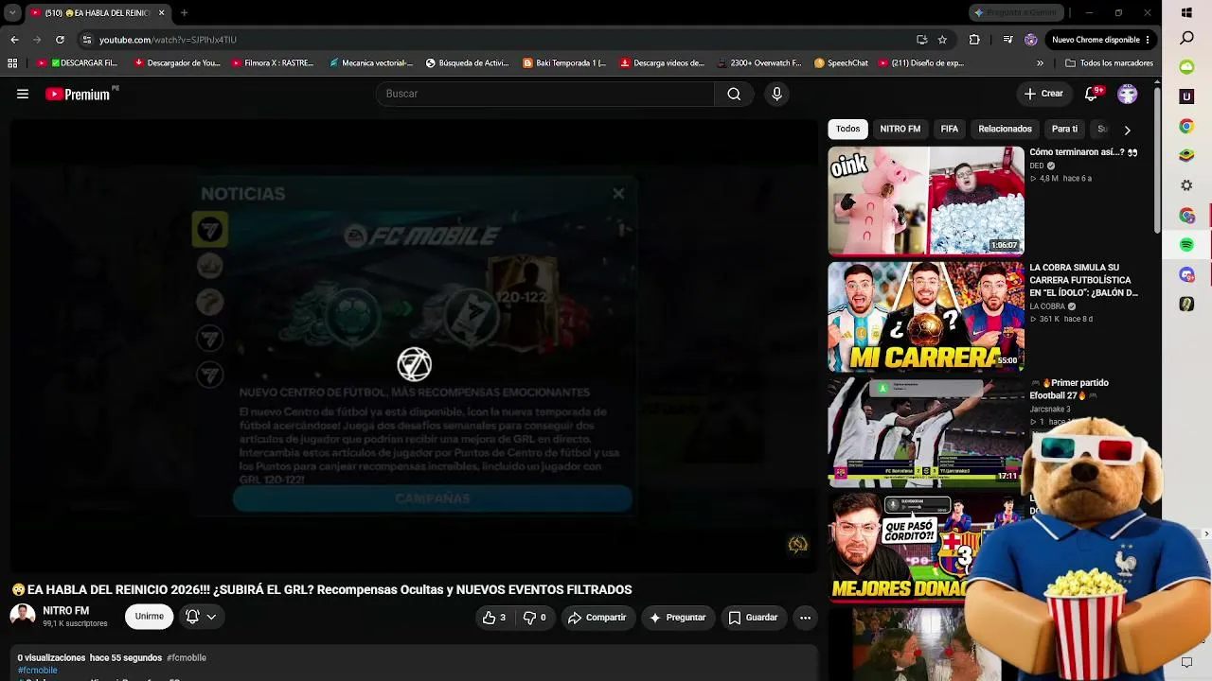1212x681 pixels.
Task: Show more category chips with the arrow
Action: click(1127, 130)
